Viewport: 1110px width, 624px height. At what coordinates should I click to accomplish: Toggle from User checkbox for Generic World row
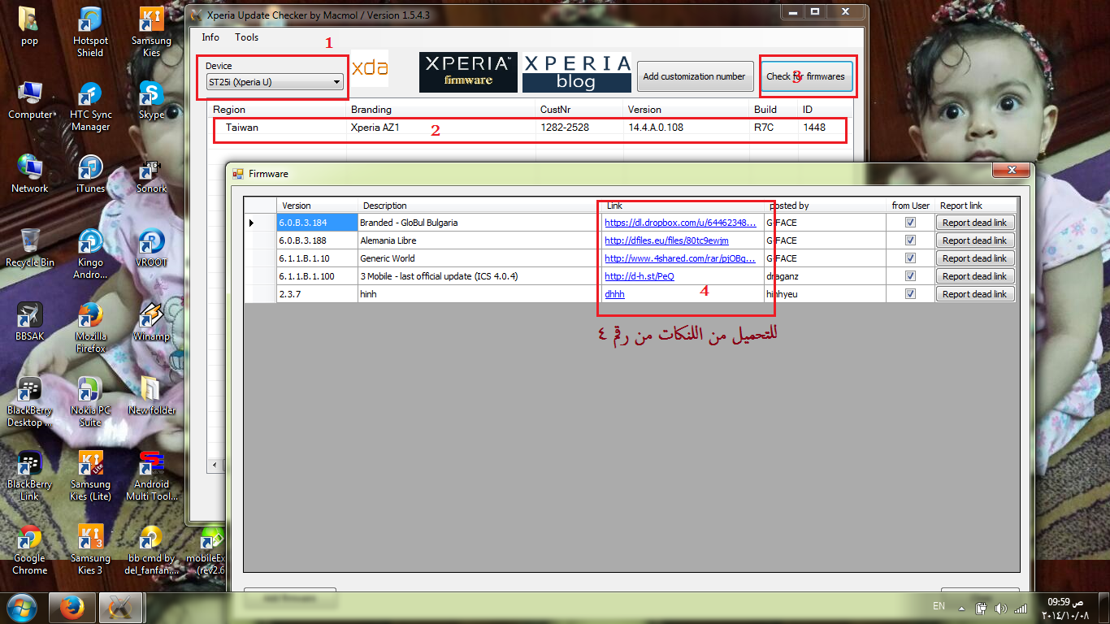910,258
